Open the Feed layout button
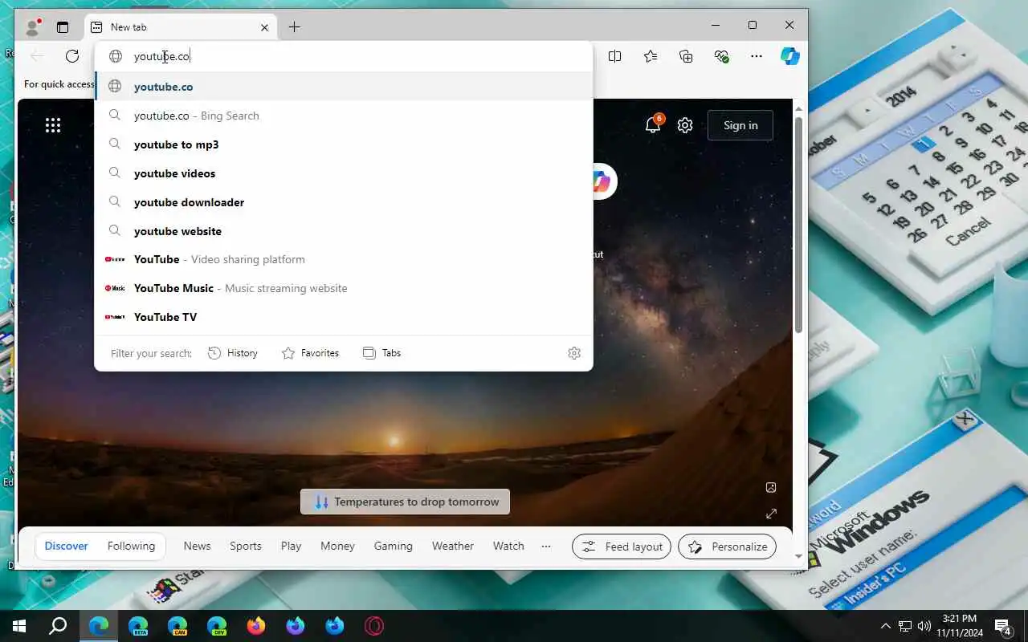Image resolution: width=1028 pixels, height=642 pixels. pos(622,547)
